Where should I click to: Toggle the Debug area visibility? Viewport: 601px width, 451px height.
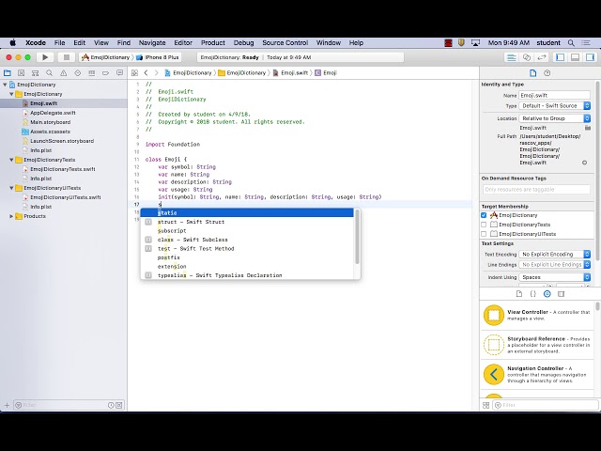(x=575, y=57)
